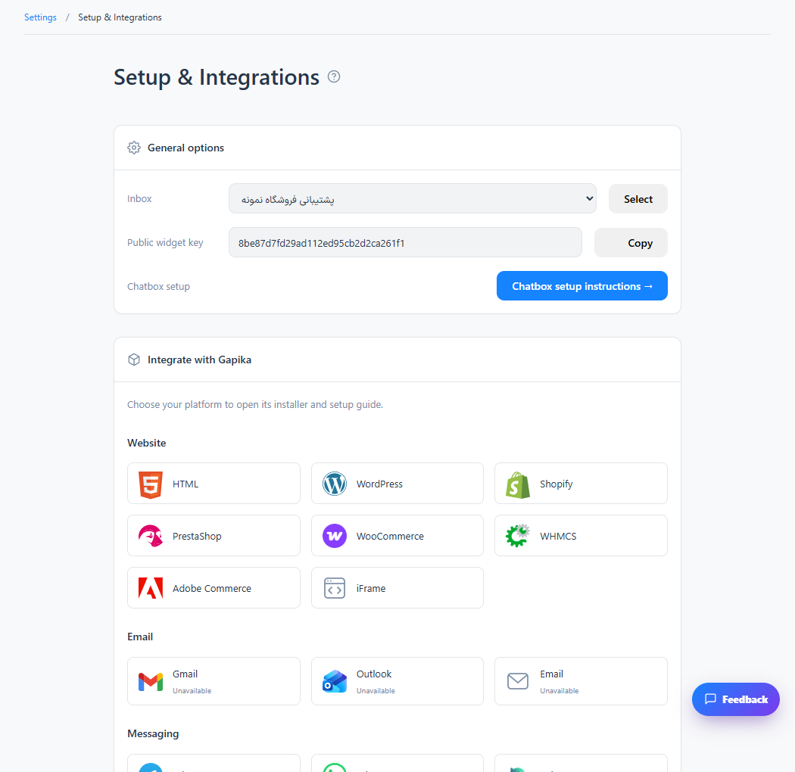
Task: Click the Setup & Integrations breadcrumb text
Action: tap(120, 17)
